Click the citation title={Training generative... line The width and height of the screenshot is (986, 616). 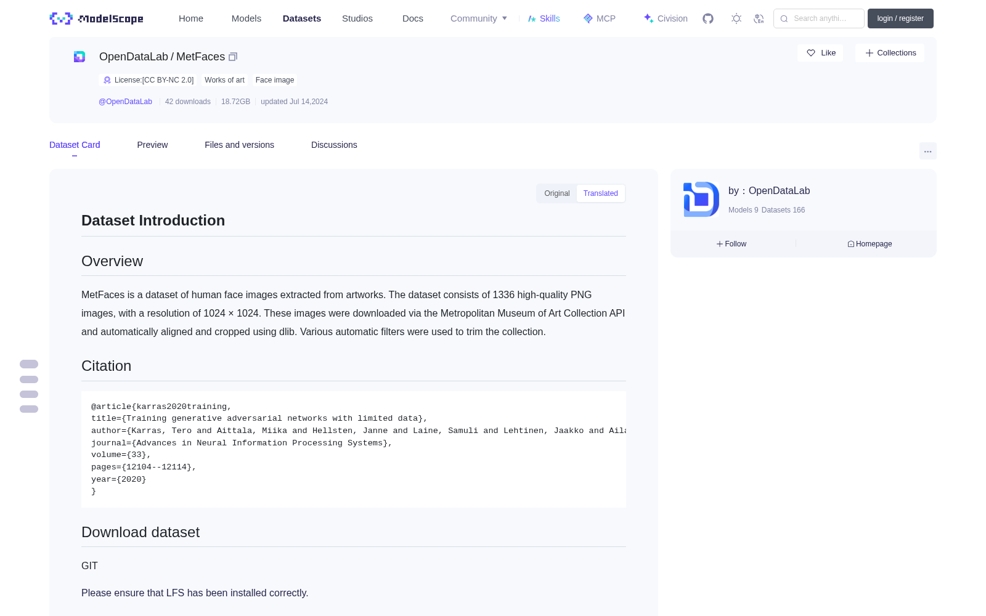pyautogui.click(x=259, y=418)
